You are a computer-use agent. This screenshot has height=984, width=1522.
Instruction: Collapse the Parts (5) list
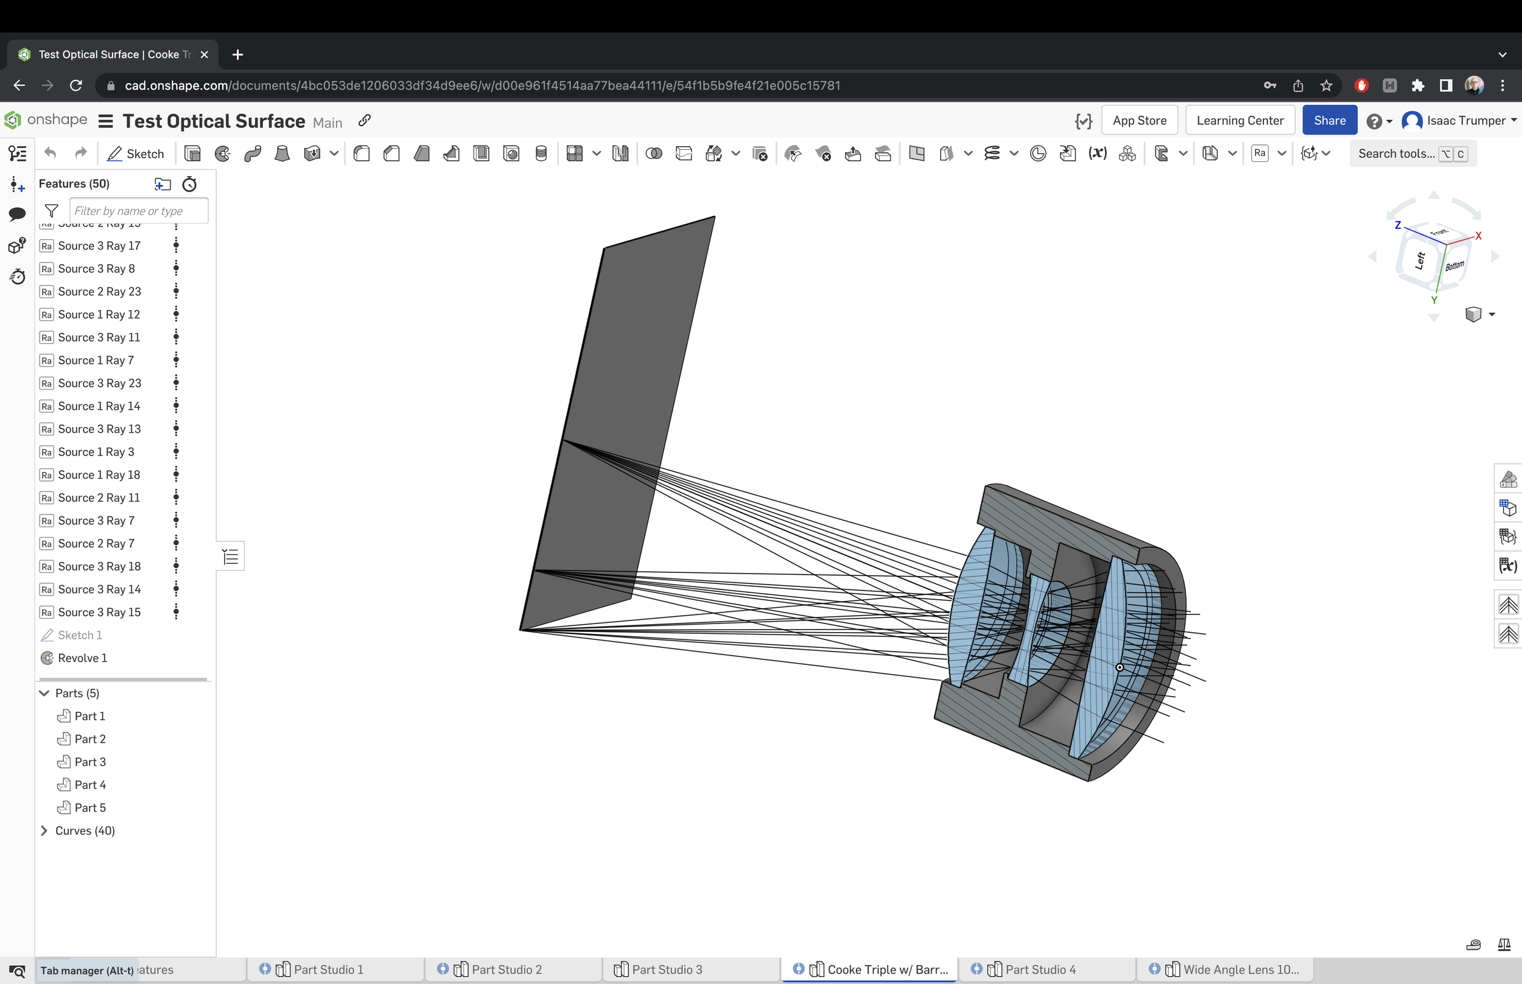click(44, 694)
